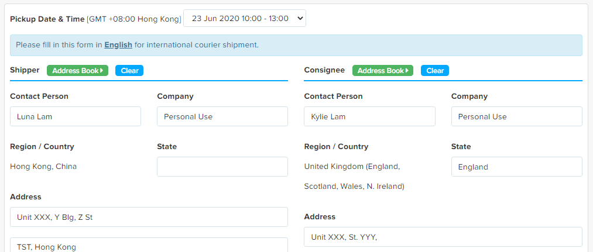Clear the Shipper details
The width and height of the screenshot is (593, 252).
point(129,71)
